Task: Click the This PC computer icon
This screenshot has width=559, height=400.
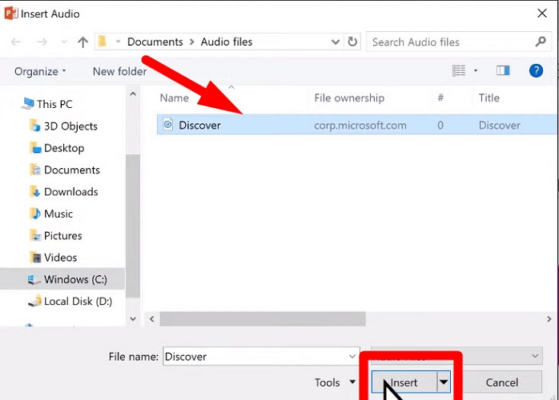Action: (x=28, y=104)
